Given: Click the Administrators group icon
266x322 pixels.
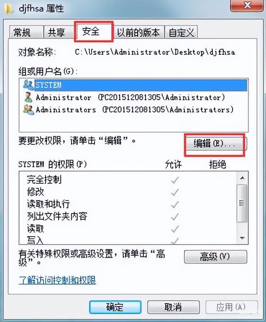Looking at the screenshot, I should tap(28, 109).
